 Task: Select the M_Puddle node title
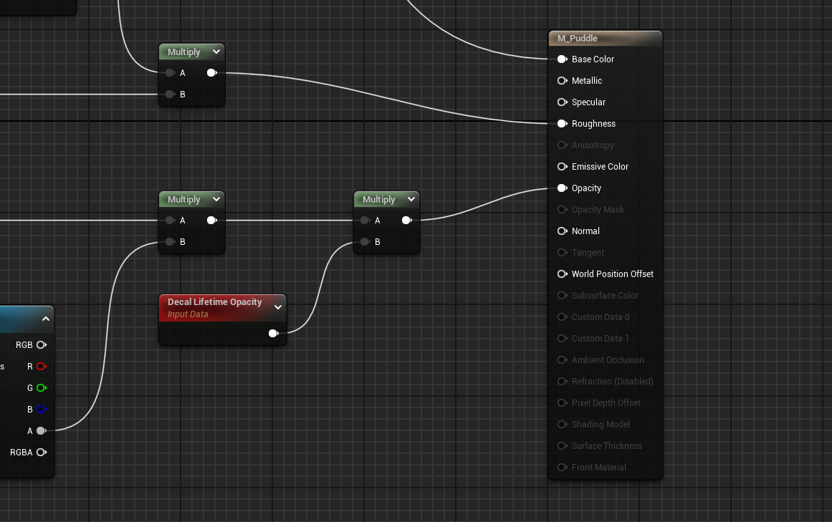tap(578, 38)
